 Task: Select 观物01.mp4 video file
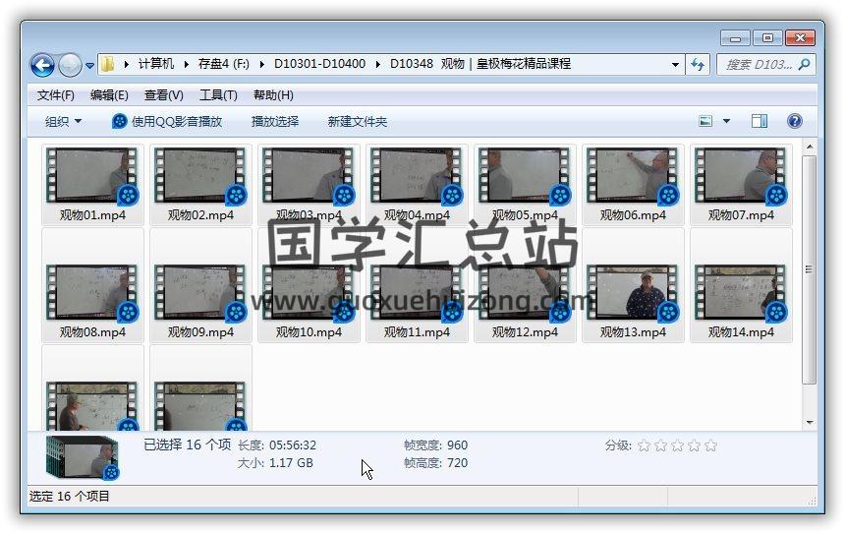[x=92, y=185]
